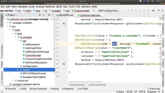Click implemented method gutter icon on line 37
Screen dimensions: 165x93
click(x=64, y=24)
